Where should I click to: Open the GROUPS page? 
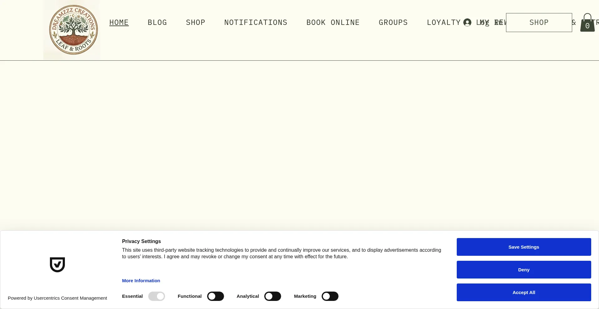click(x=393, y=22)
